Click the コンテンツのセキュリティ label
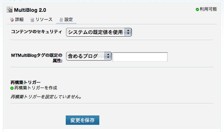The width and height of the screenshot is (224, 132). point(36,31)
